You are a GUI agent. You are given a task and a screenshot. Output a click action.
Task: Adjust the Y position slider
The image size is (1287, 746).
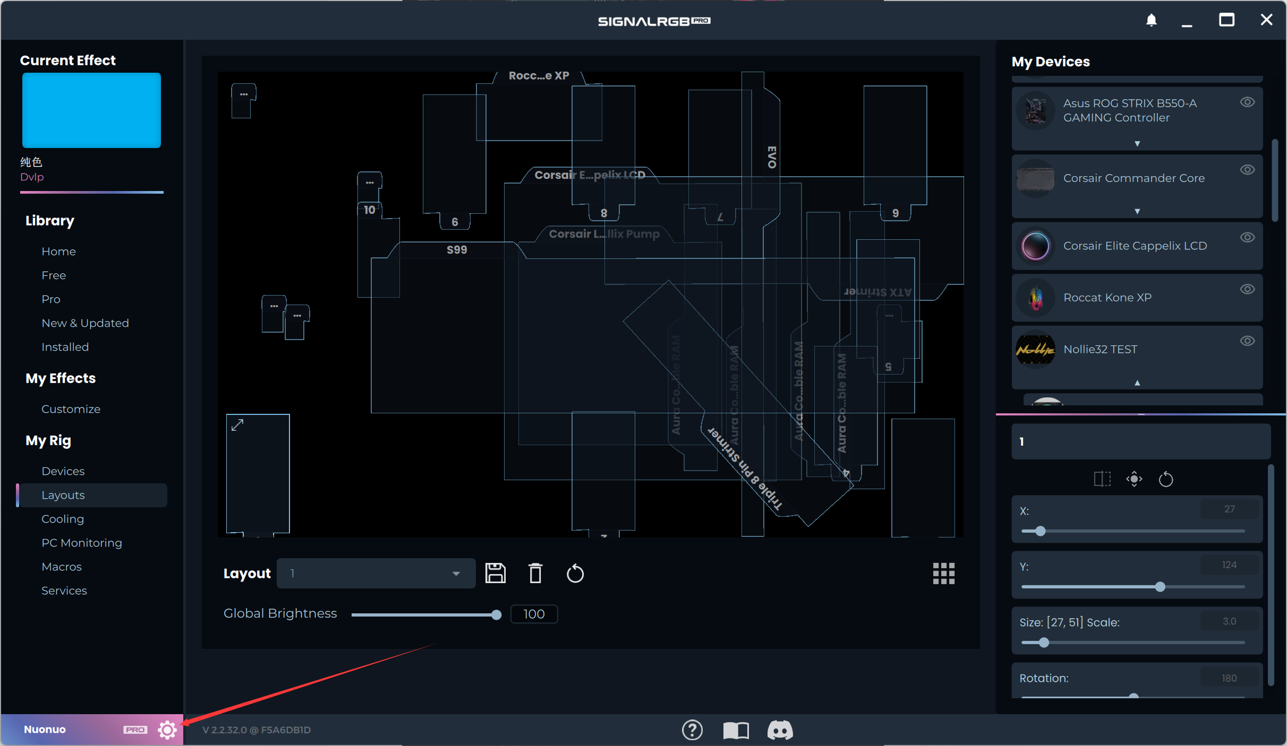[x=1133, y=587]
